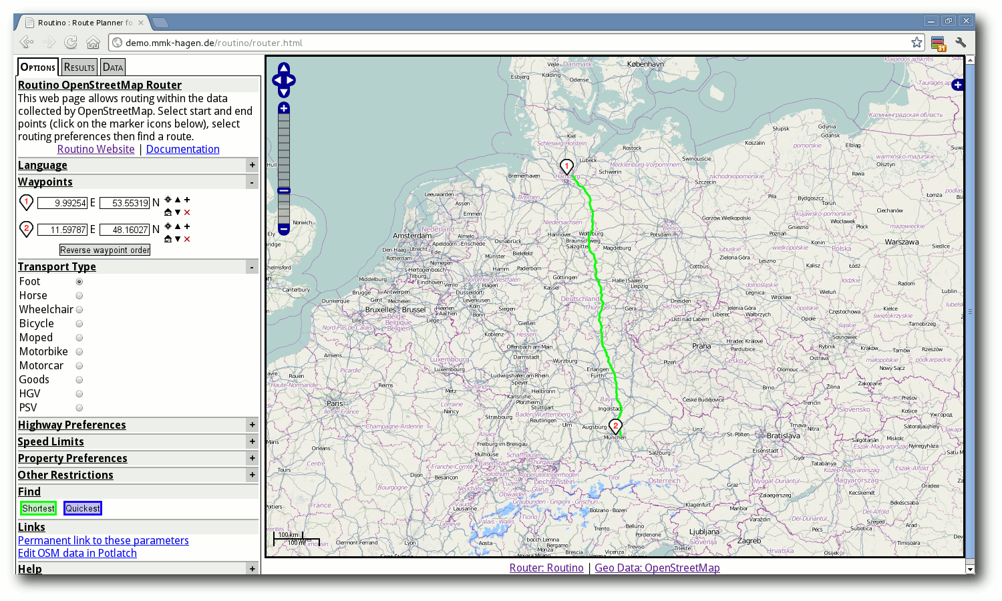Pan the map east with right arrow
Screen dimensions: 1002x601
click(x=290, y=80)
